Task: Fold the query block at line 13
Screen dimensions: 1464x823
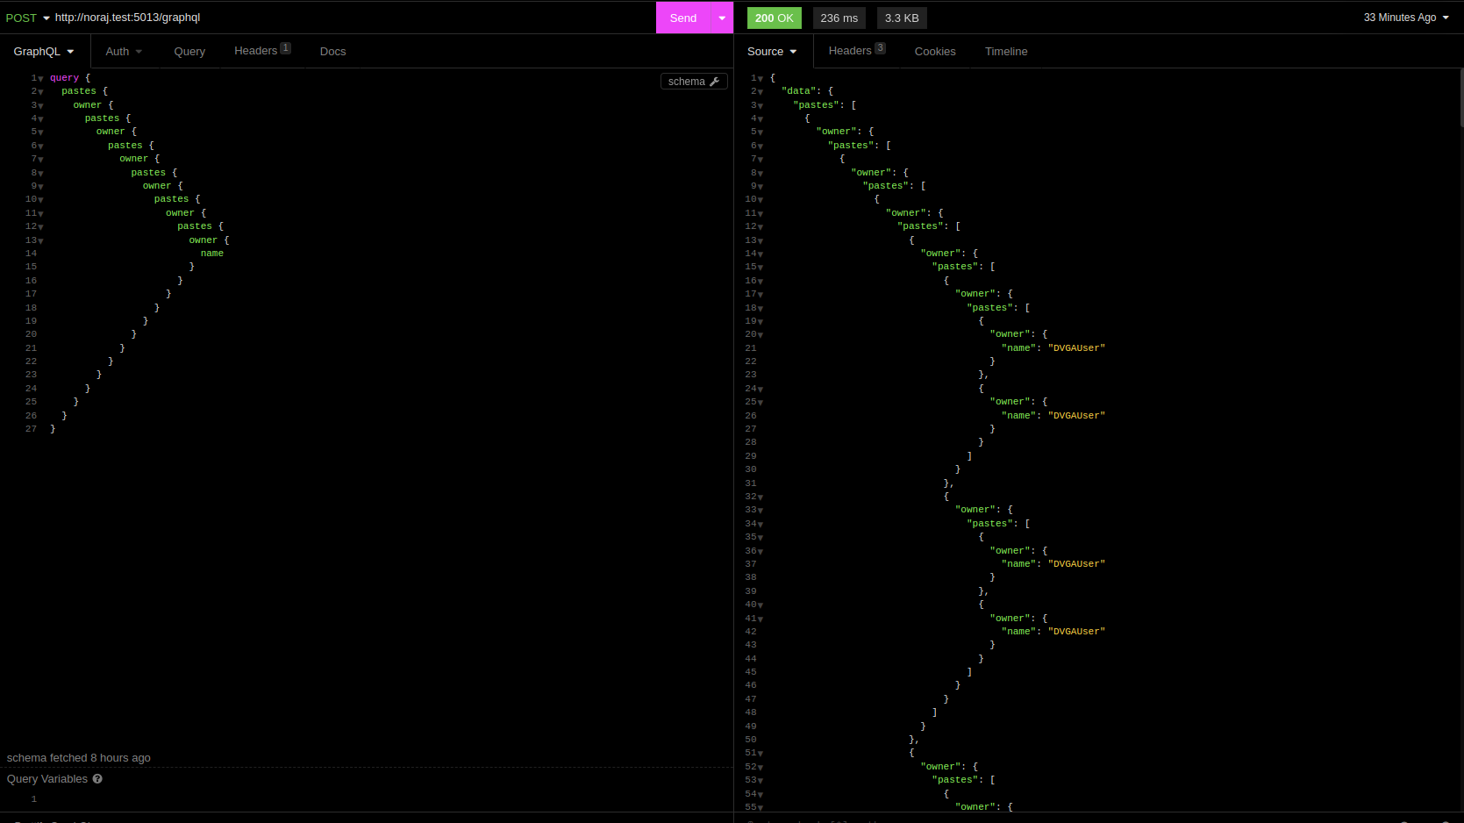Action: coord(40,241)
